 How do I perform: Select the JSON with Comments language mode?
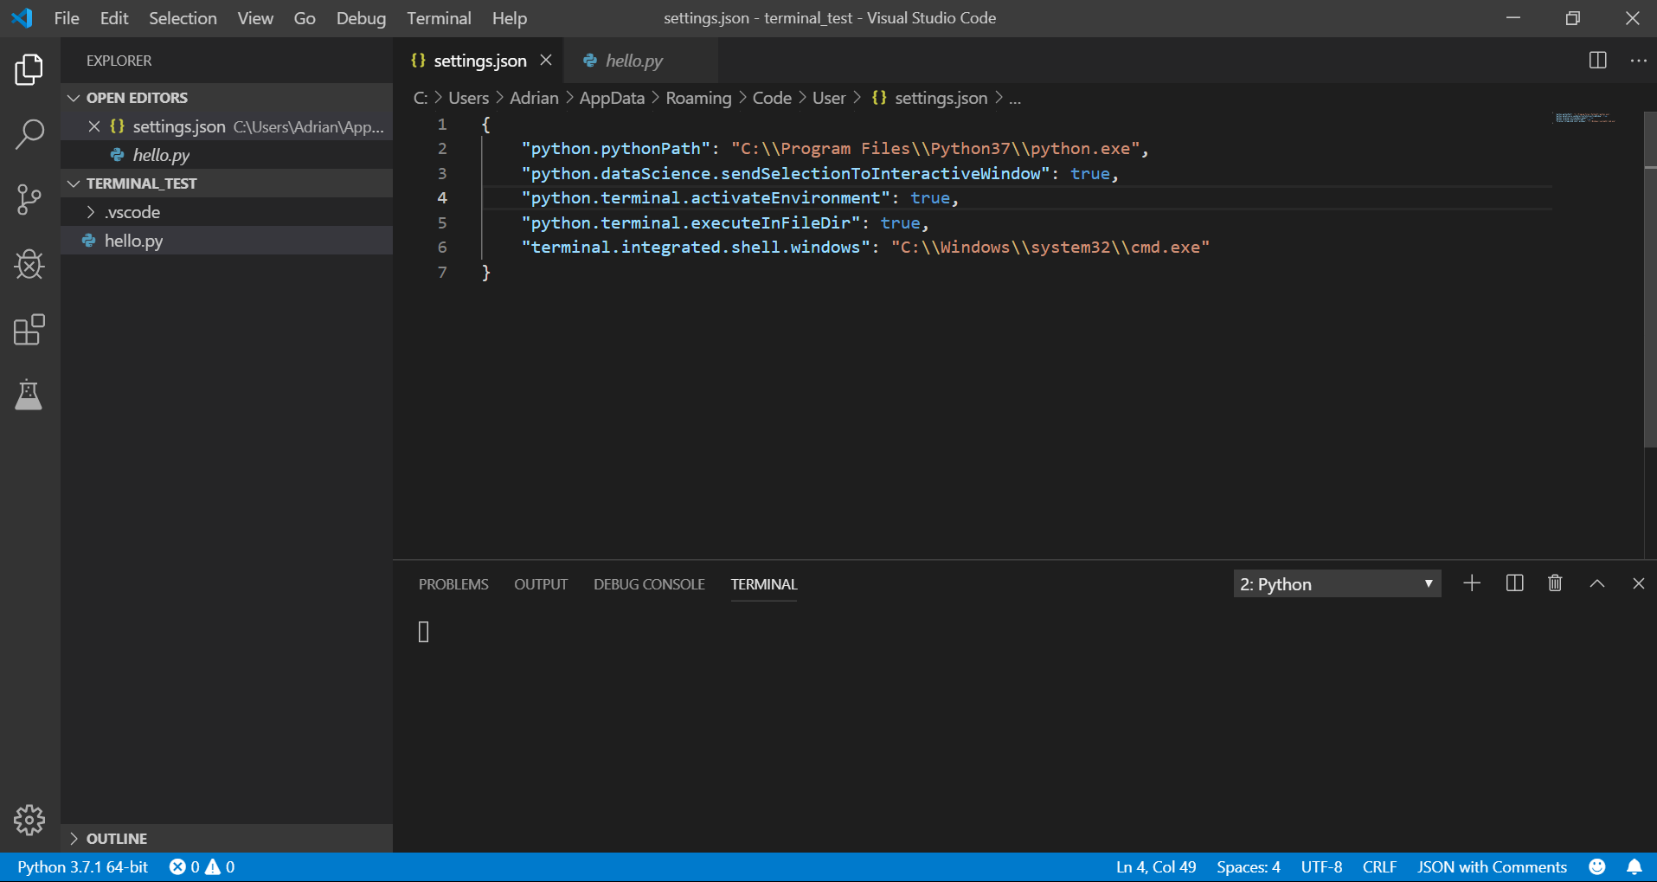tap(1491, 866)
